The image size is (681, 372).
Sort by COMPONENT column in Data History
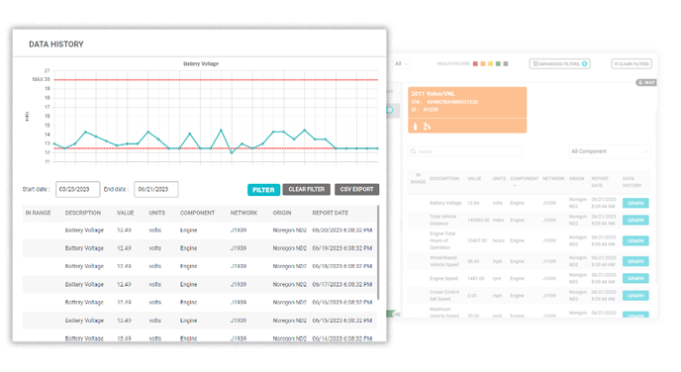(197, 213)
